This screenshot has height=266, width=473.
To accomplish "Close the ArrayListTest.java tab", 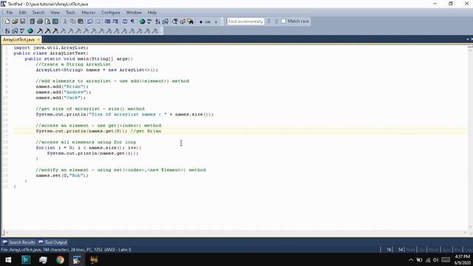I will [38, 39].
